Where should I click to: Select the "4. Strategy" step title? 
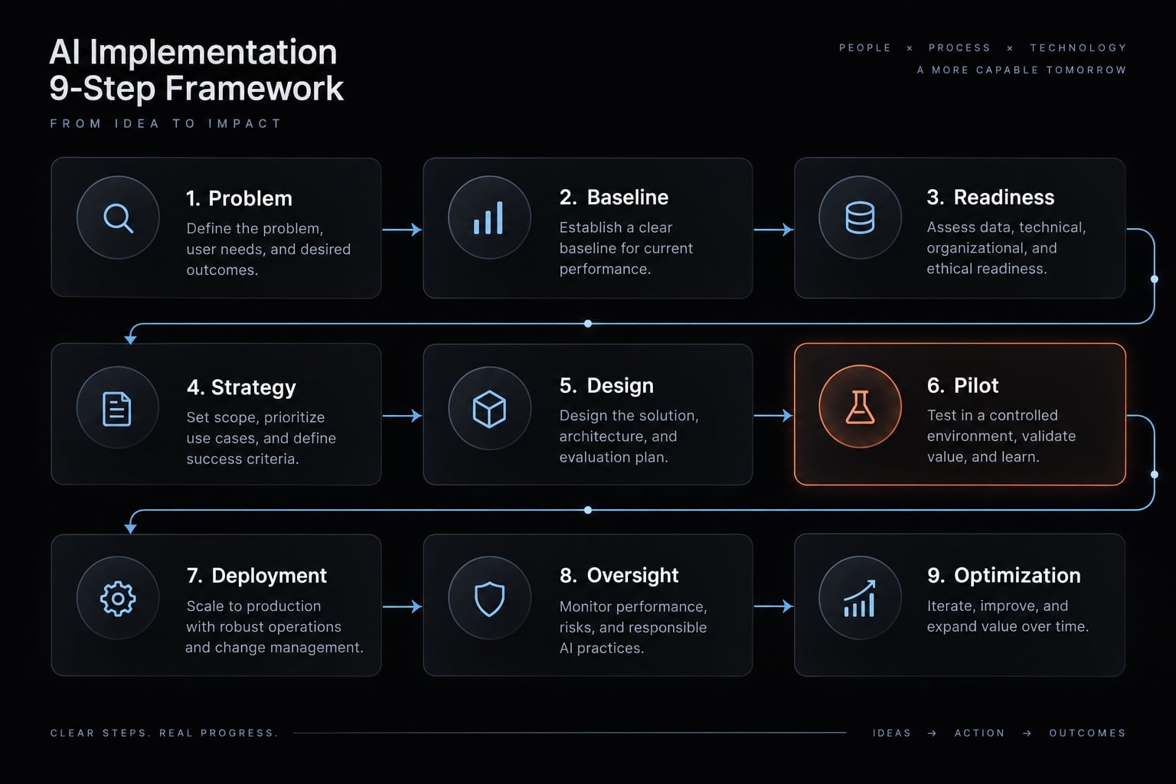241,387
